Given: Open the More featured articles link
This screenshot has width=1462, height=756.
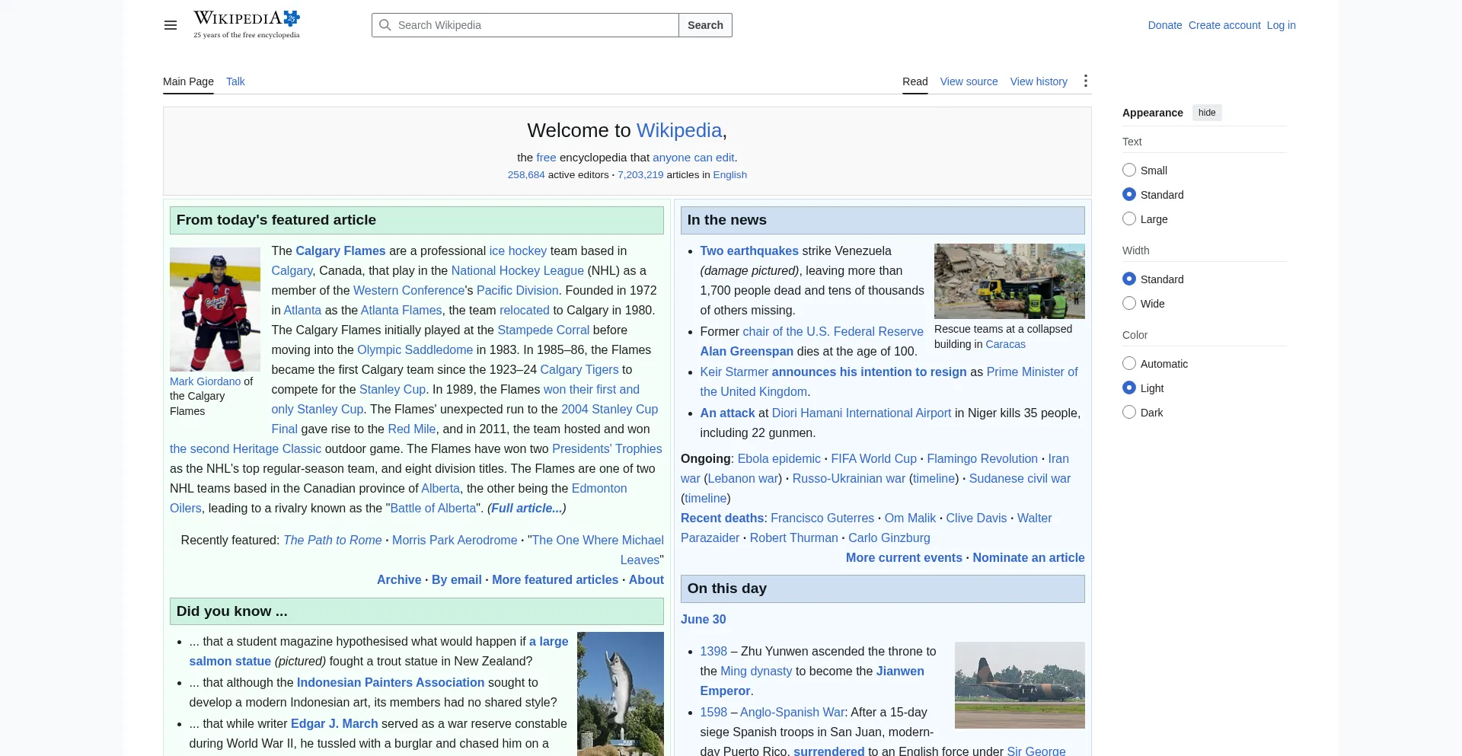Looking at the screenshot, I should point(555,579).
